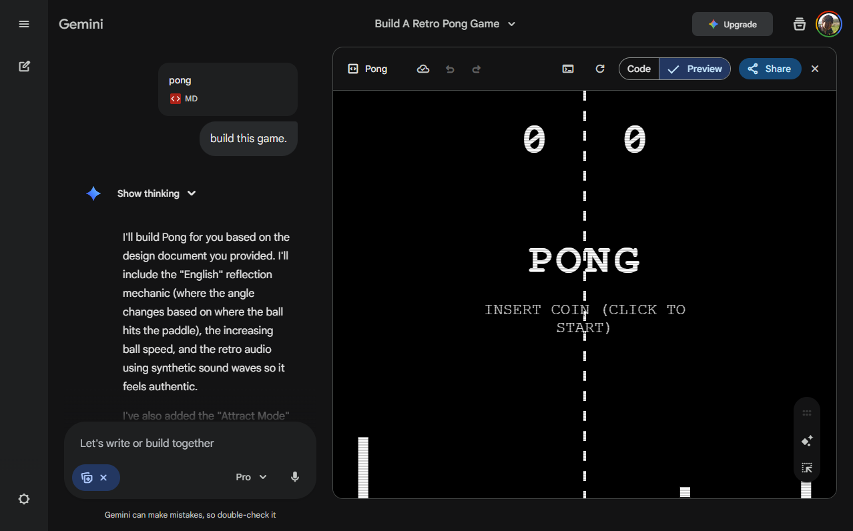853x531 pixels.
Task: Click the cloud save icon next to Pong
Action: click(423, 69)
